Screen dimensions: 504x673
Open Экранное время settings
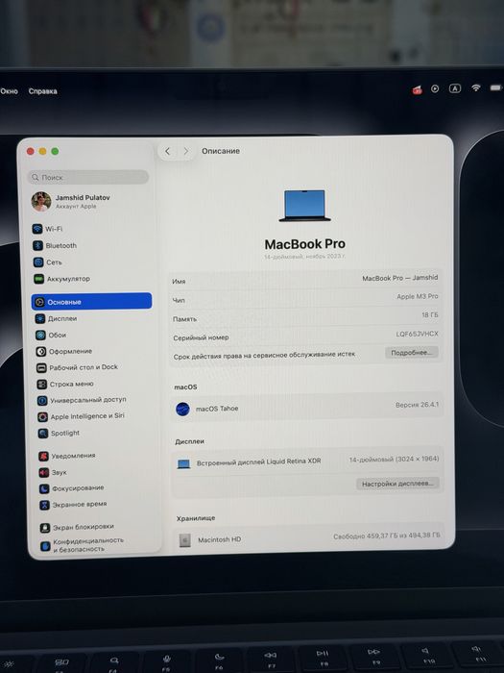73,505
